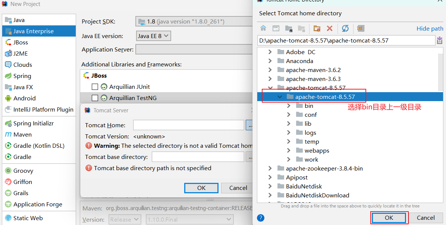Choose Clouds project type
This screenshot has width=446, height=225.
click(39, 65)
